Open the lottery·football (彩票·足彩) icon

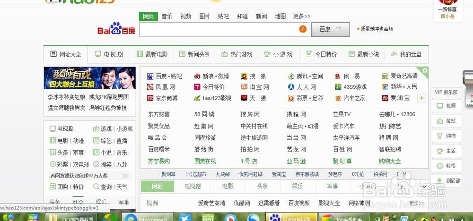click(x=291, y=98)
